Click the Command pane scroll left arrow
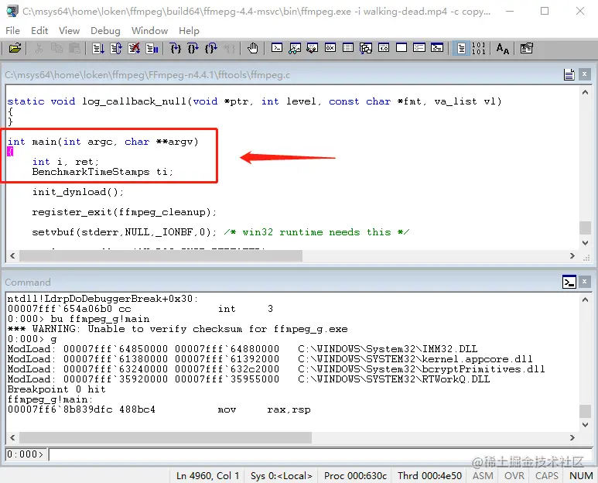The height and width of the screenshot is (483, 598). point(12,437)
